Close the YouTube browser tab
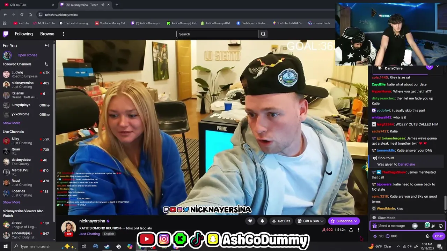The width and height of the screenshot is (447, 251). [53, 5]
